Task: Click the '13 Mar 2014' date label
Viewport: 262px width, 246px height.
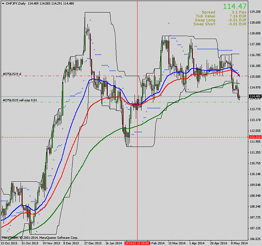Action: 177,243
